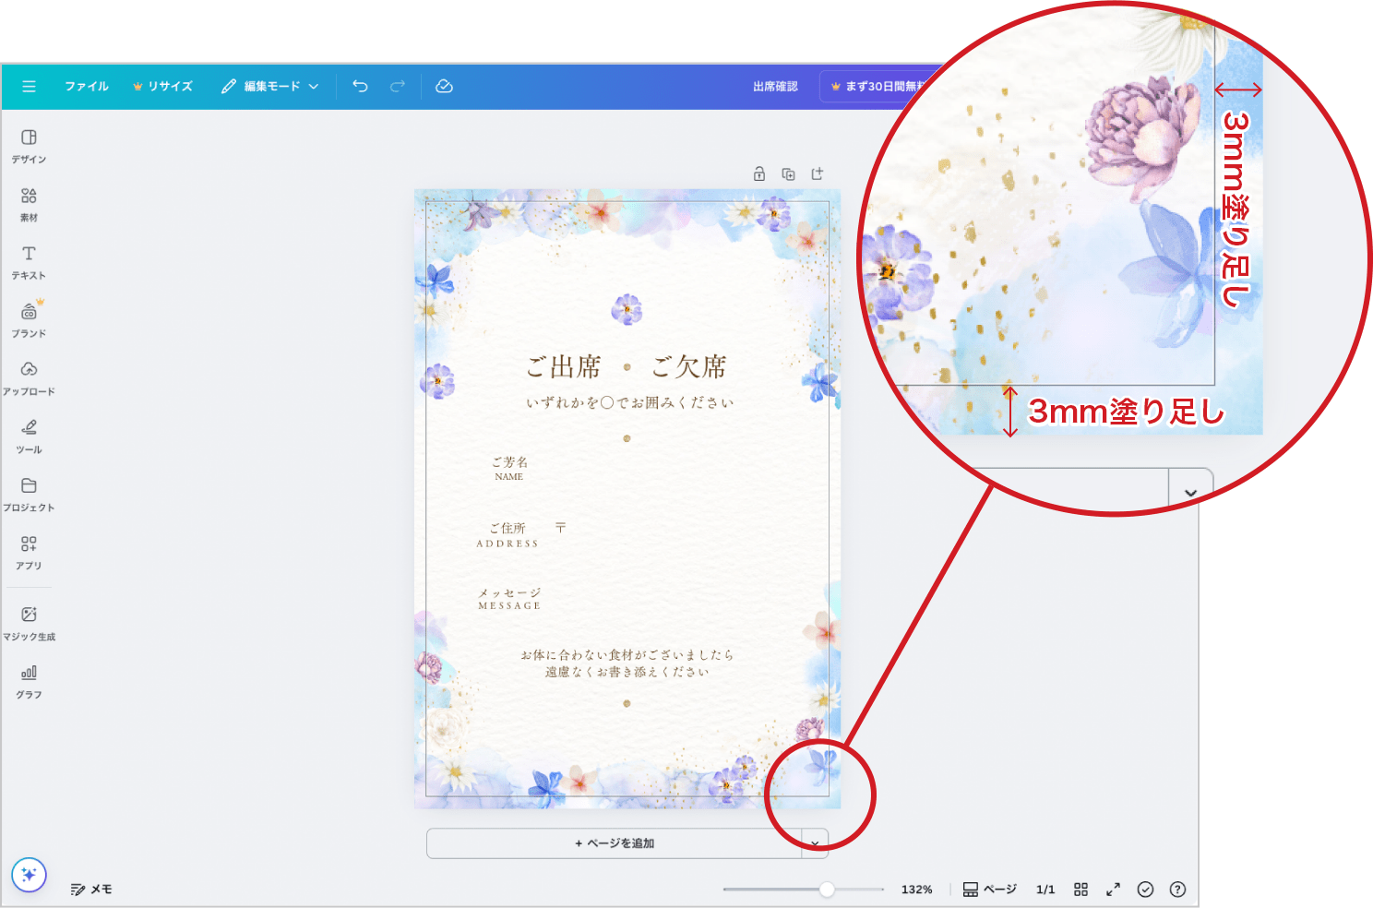This screenshot has width=1373, height=908.
Task: Open the アップロード (Uploads) panel
Action: click(x=29, y=376)
